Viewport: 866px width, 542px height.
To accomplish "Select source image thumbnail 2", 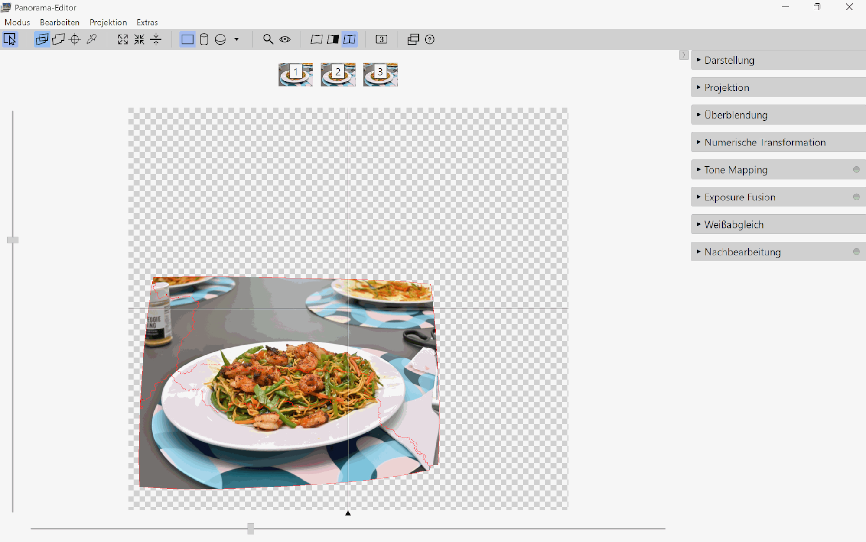I will click(x=338, y=74).
